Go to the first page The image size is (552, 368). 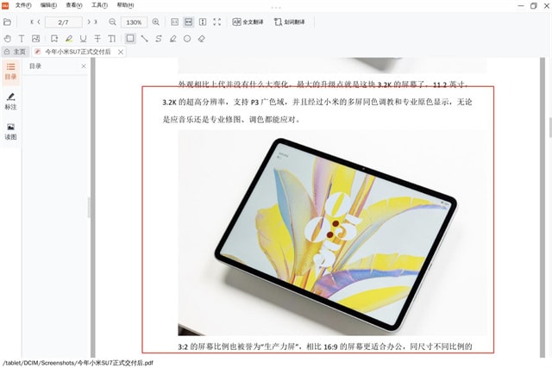pyautogui.click(x=32, y=22)
